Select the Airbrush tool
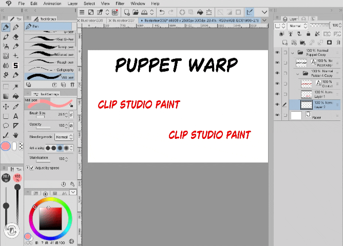This screenshot has width=343, height=246. tap(6, 46)
